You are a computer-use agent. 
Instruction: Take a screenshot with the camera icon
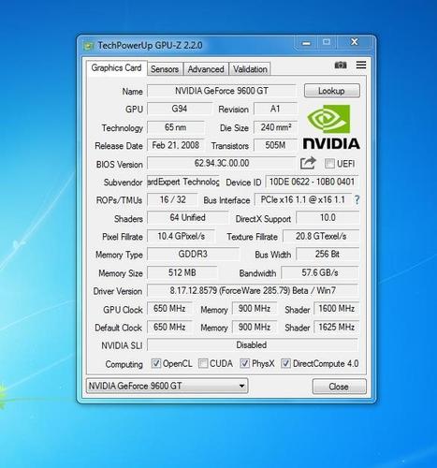pyautogui.click(x=341, y=65)
